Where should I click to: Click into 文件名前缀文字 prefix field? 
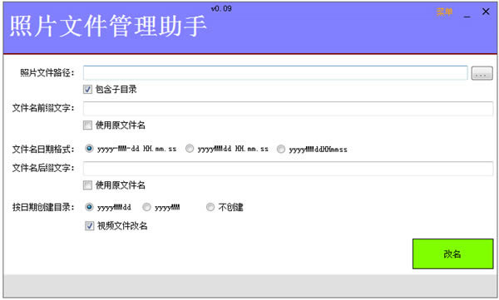(x=288, y=109)
